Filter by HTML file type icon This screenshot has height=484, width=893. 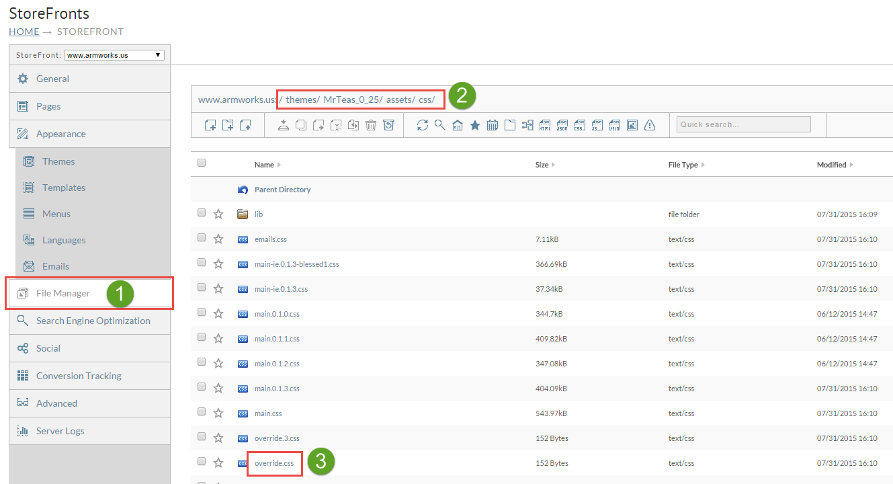point(545,125)
